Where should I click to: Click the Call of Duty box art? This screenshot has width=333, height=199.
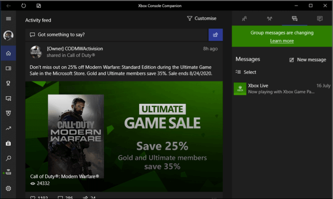[76, 136]
